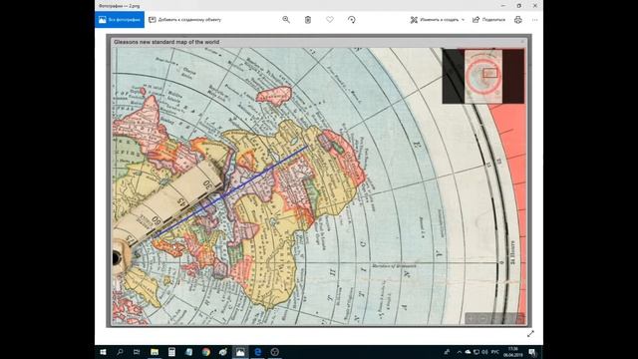Open the taskbar clock and date
The image size is (638, 359).
point(513,352)
